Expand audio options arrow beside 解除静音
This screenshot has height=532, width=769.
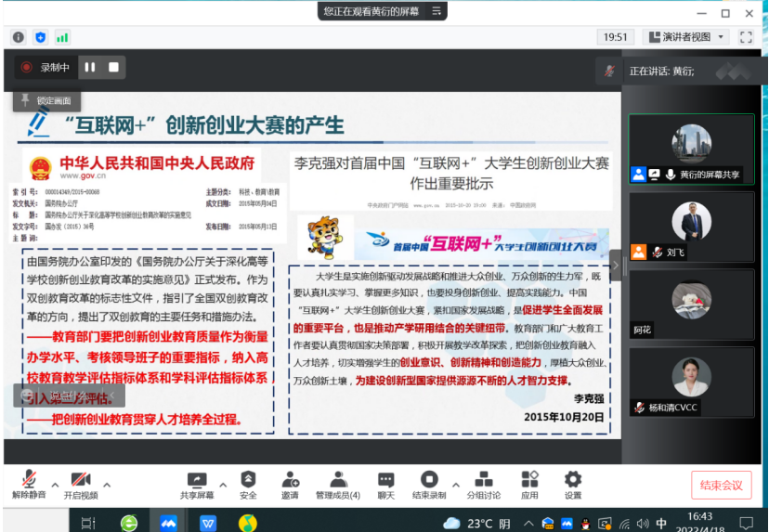tap(54, 484)
